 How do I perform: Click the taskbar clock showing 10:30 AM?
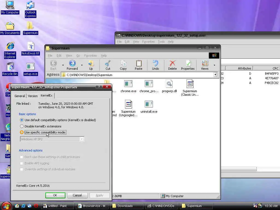271,206
